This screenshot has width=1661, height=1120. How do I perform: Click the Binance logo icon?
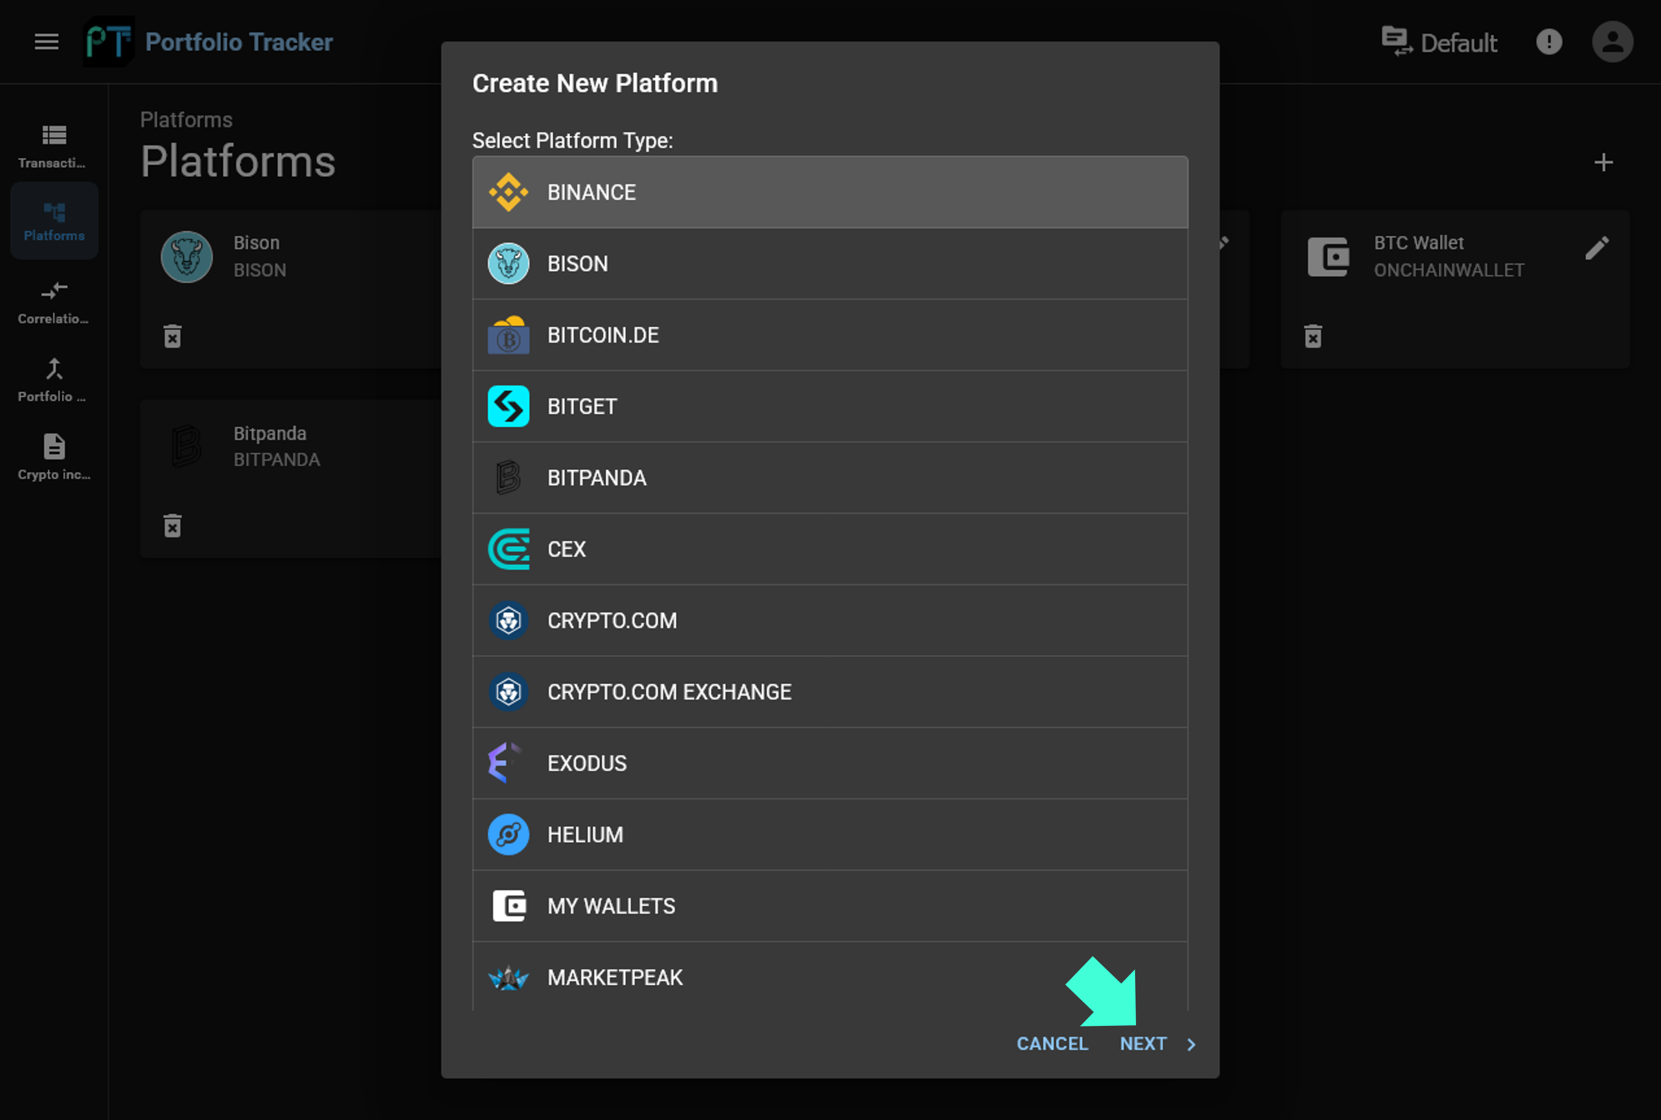click(x=508, y=192)
